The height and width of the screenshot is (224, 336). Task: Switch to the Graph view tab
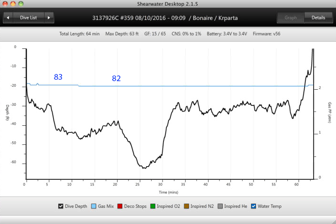pos(291,18)
